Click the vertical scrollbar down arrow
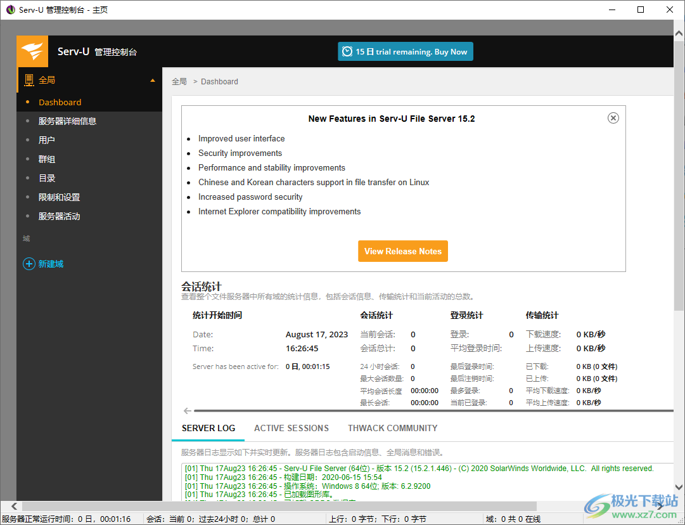The image size is (685, 525). [679, 487]
